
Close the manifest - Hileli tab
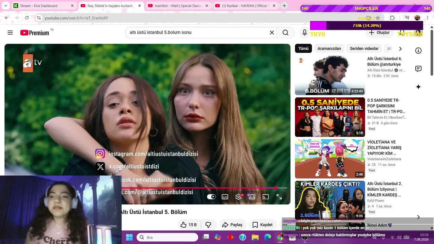[x=207, y=6]
